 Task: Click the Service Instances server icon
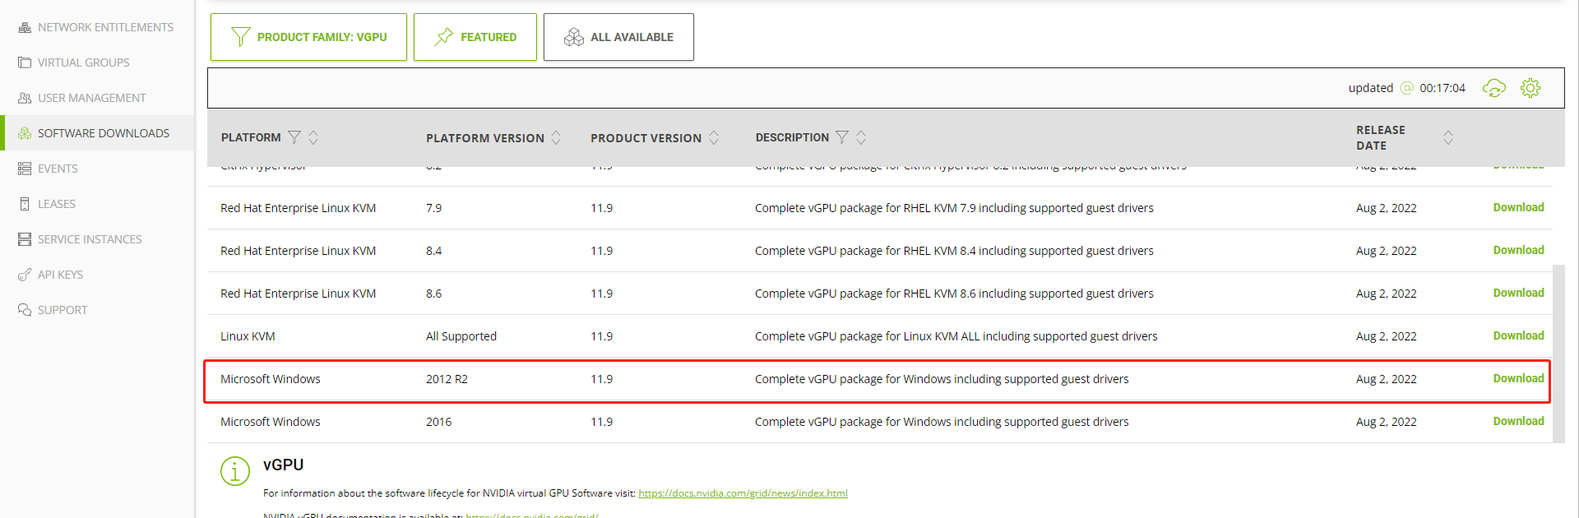pos(25,239)
